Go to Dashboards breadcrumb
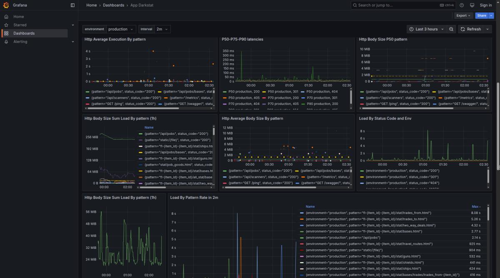500x278 pixels. point(114,5)
